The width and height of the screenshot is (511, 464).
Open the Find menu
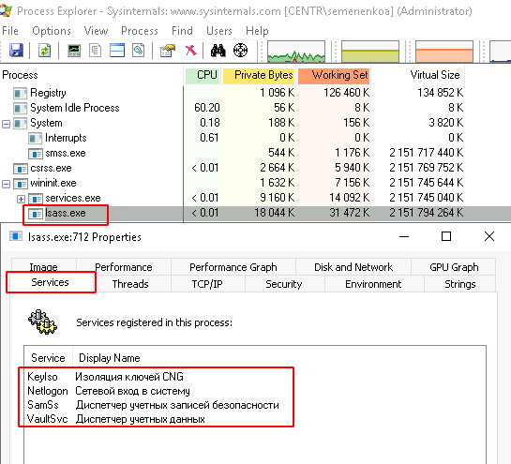182,31
